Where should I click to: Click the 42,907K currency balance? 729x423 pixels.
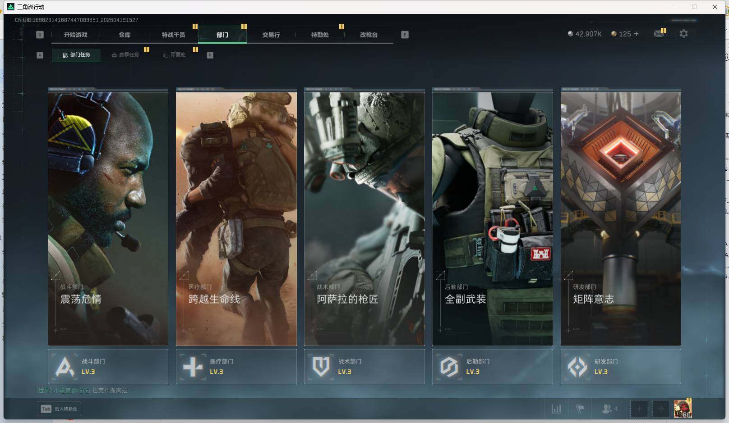pos(588,34)
